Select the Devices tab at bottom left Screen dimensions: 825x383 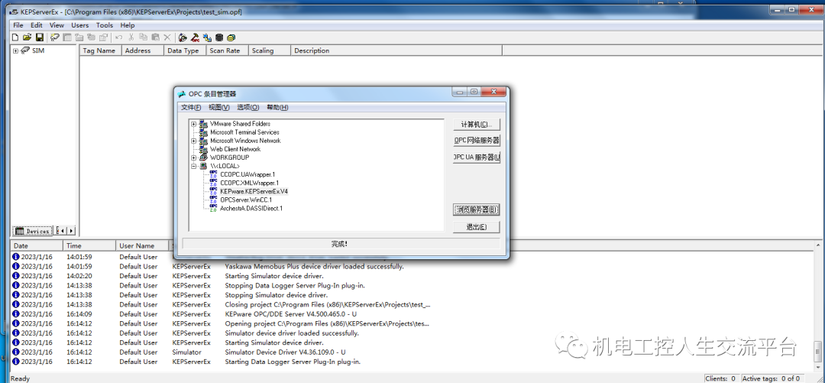[32, 231]
